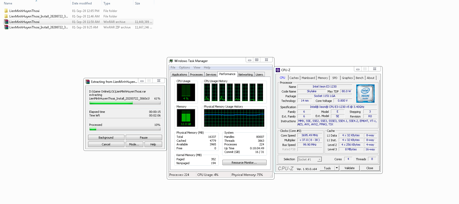Viewport: 459px width, 204px height.
Task: Click the Task Manager title bar icon
Action: pos(171,61)
